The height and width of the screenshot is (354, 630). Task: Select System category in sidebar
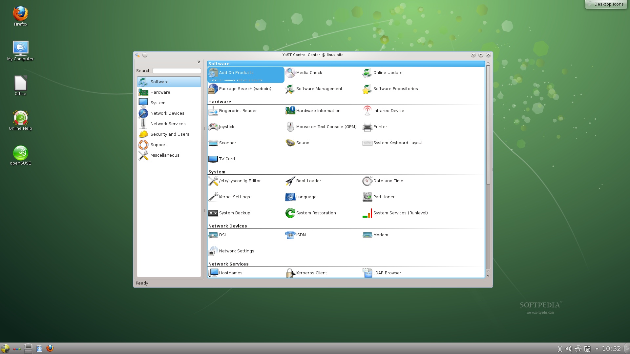click(x=169, y=103)
